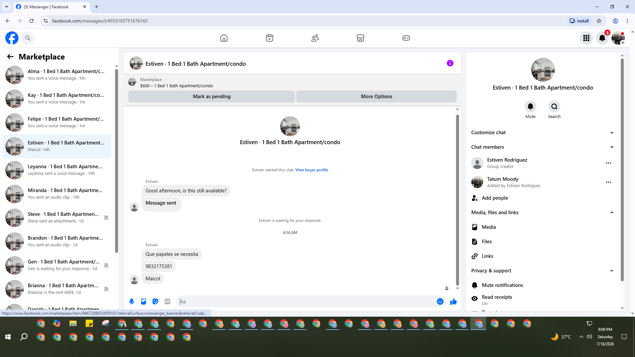
Task: Open the Brianna apartment conversation
Action: [57, 289]
